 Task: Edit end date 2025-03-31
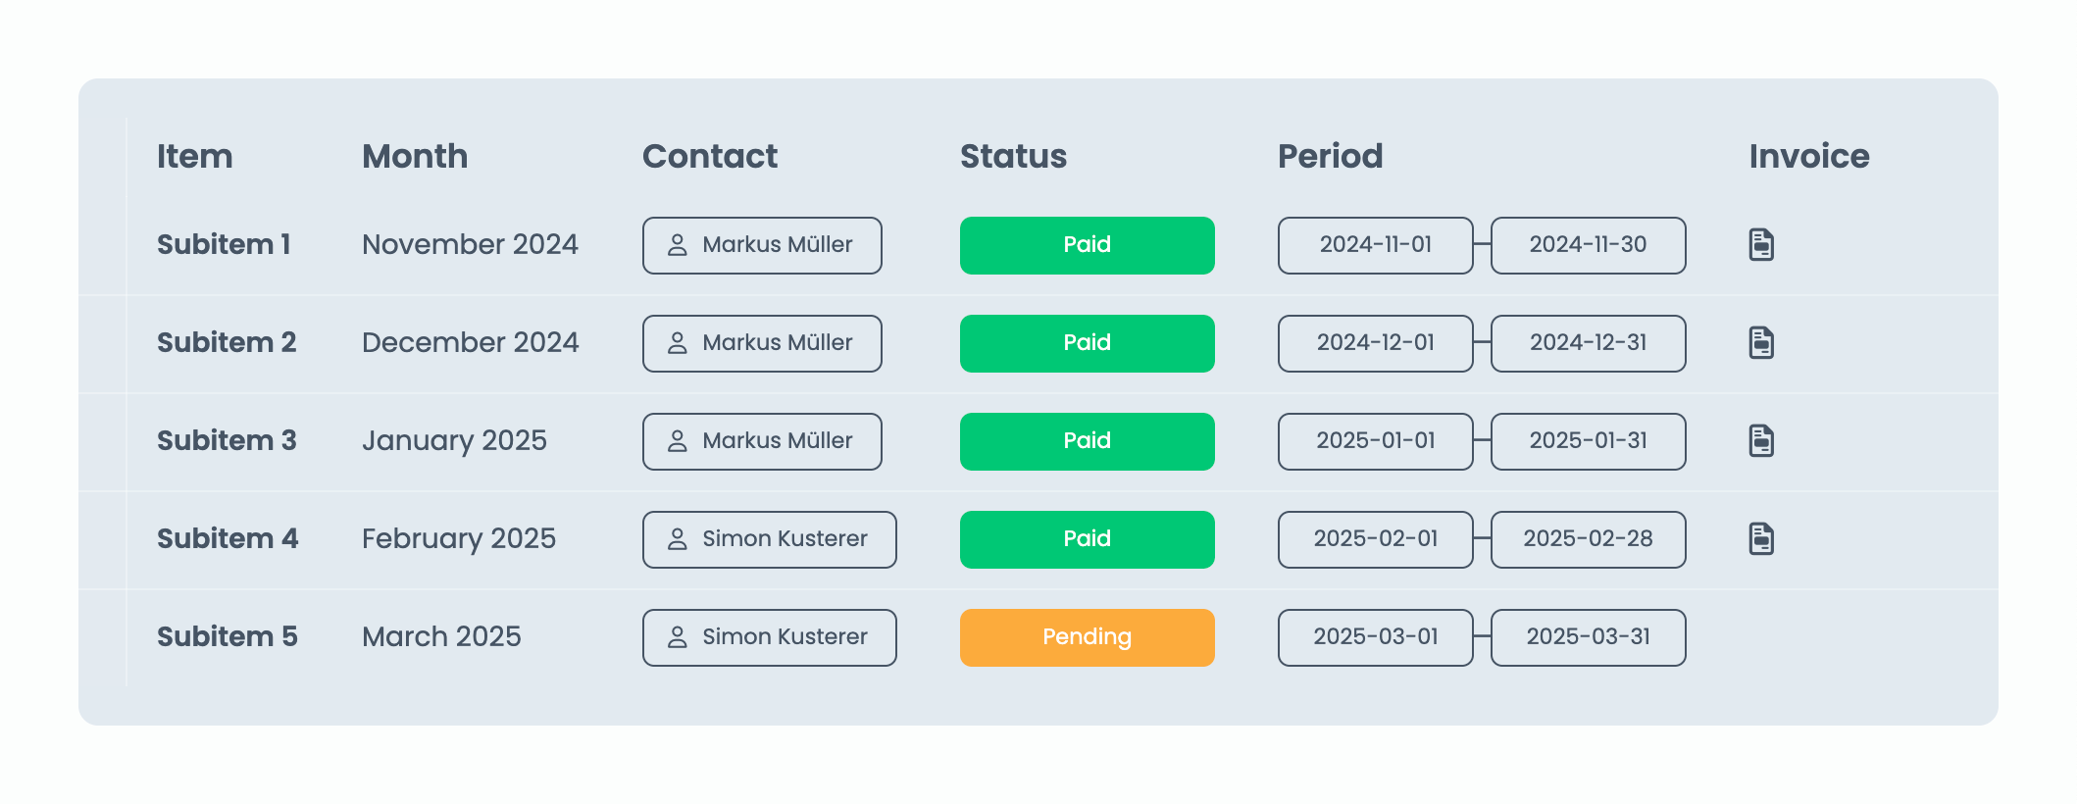pos(1588,637)
